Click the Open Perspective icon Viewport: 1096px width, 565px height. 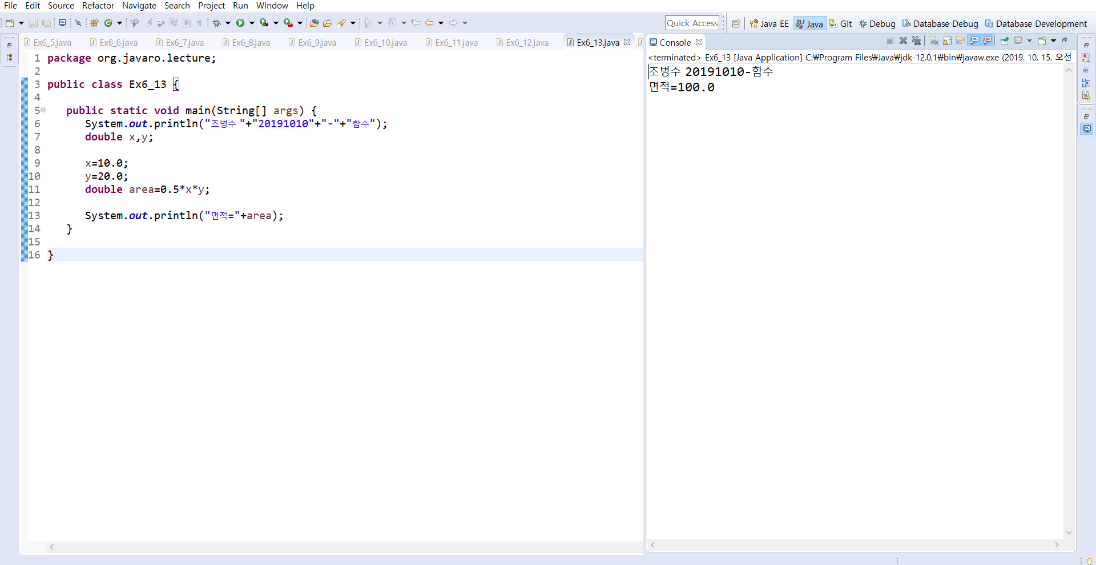click(736, 23)
